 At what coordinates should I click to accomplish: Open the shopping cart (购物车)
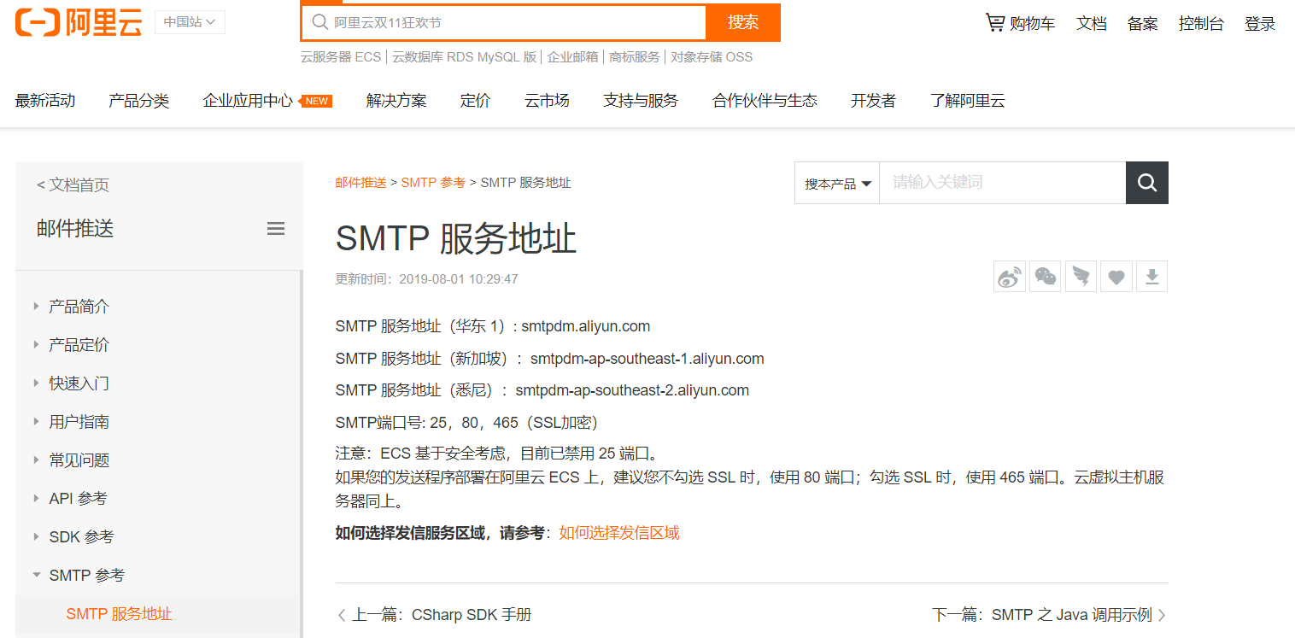click(x=1020, y=23)
